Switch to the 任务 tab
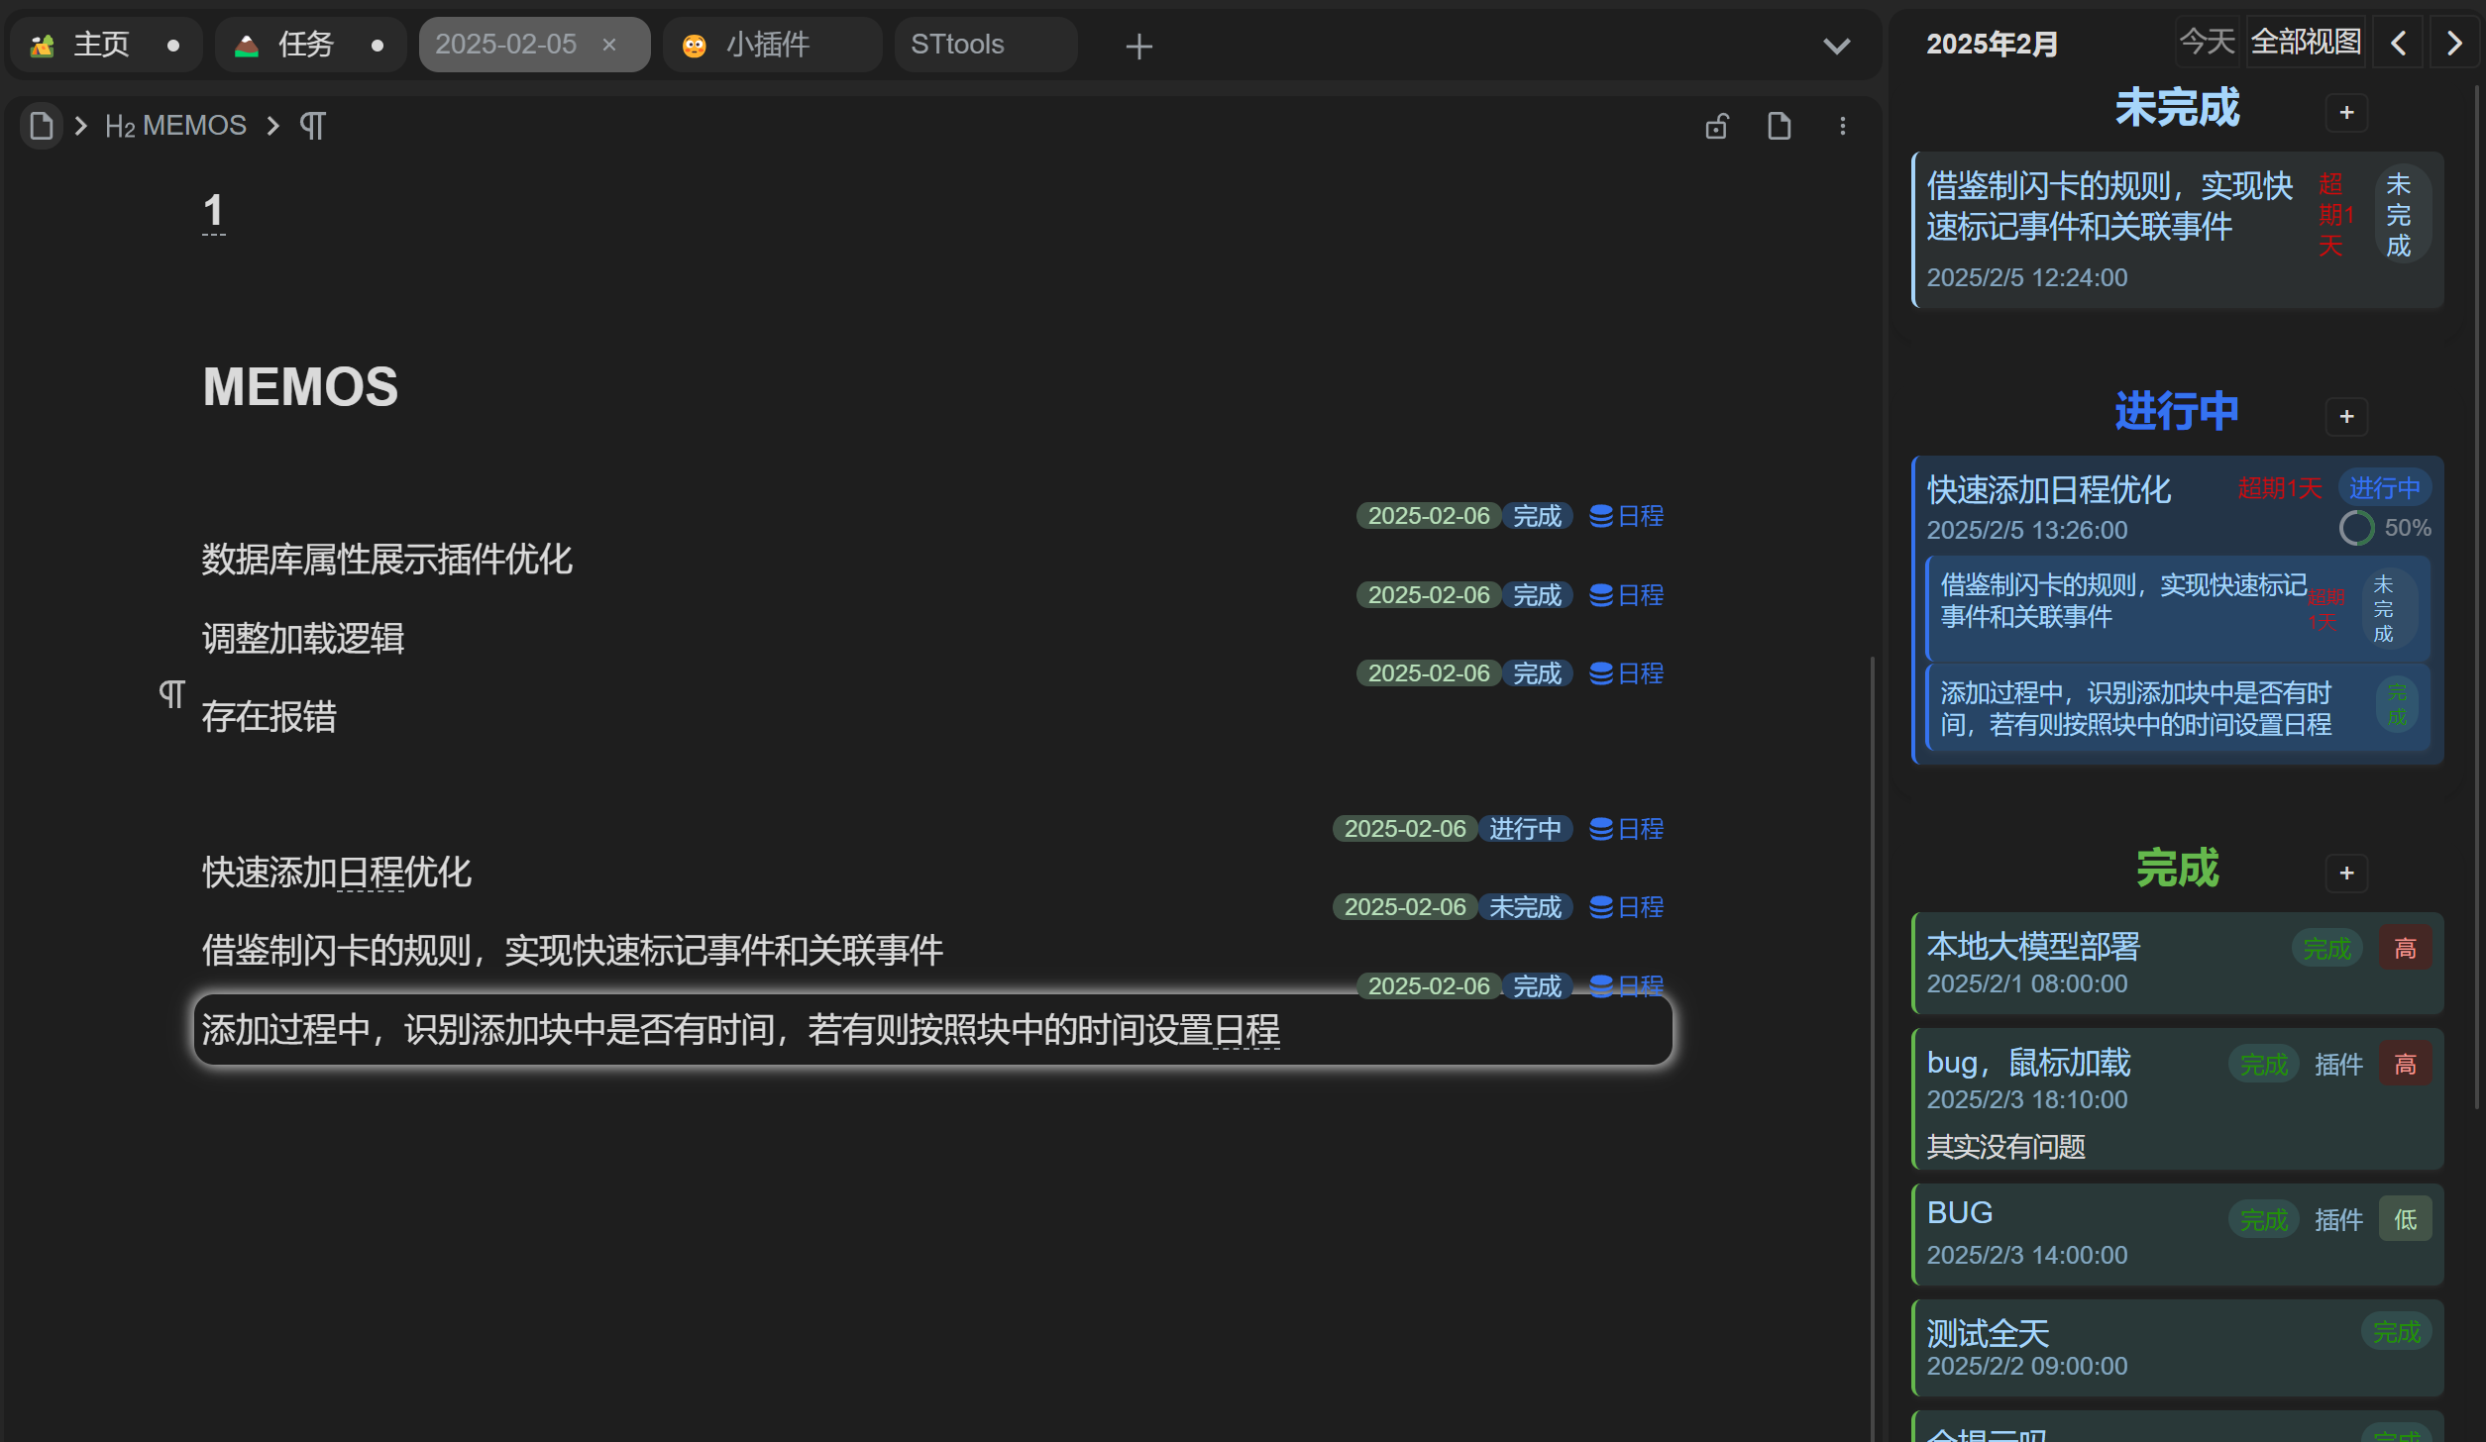This screenshot has width=2486, height=1442. (305, 45)
